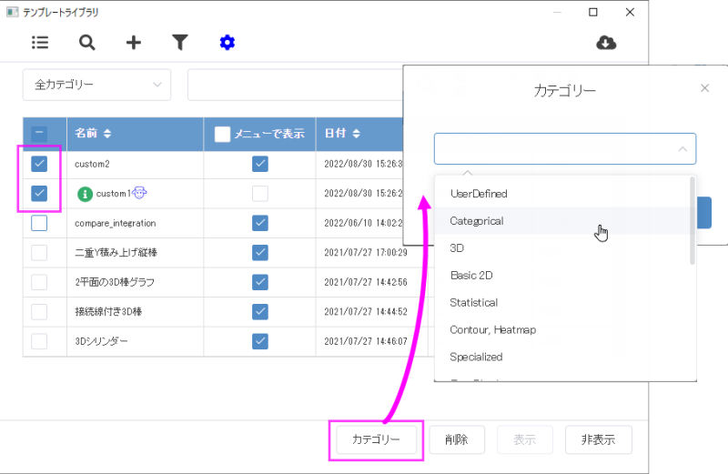This screenshot has width=728, height=474.
Task: Toggle header メニューで表示 checkbox
Action: (222, 134)
